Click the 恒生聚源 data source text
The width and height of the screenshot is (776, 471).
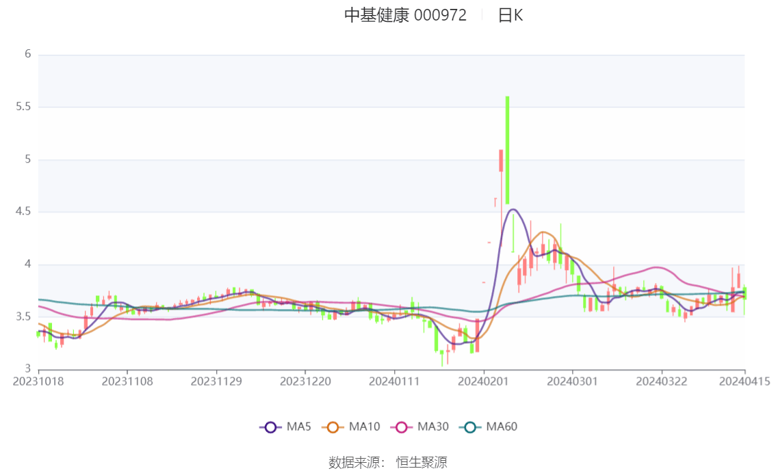[422, 463]
